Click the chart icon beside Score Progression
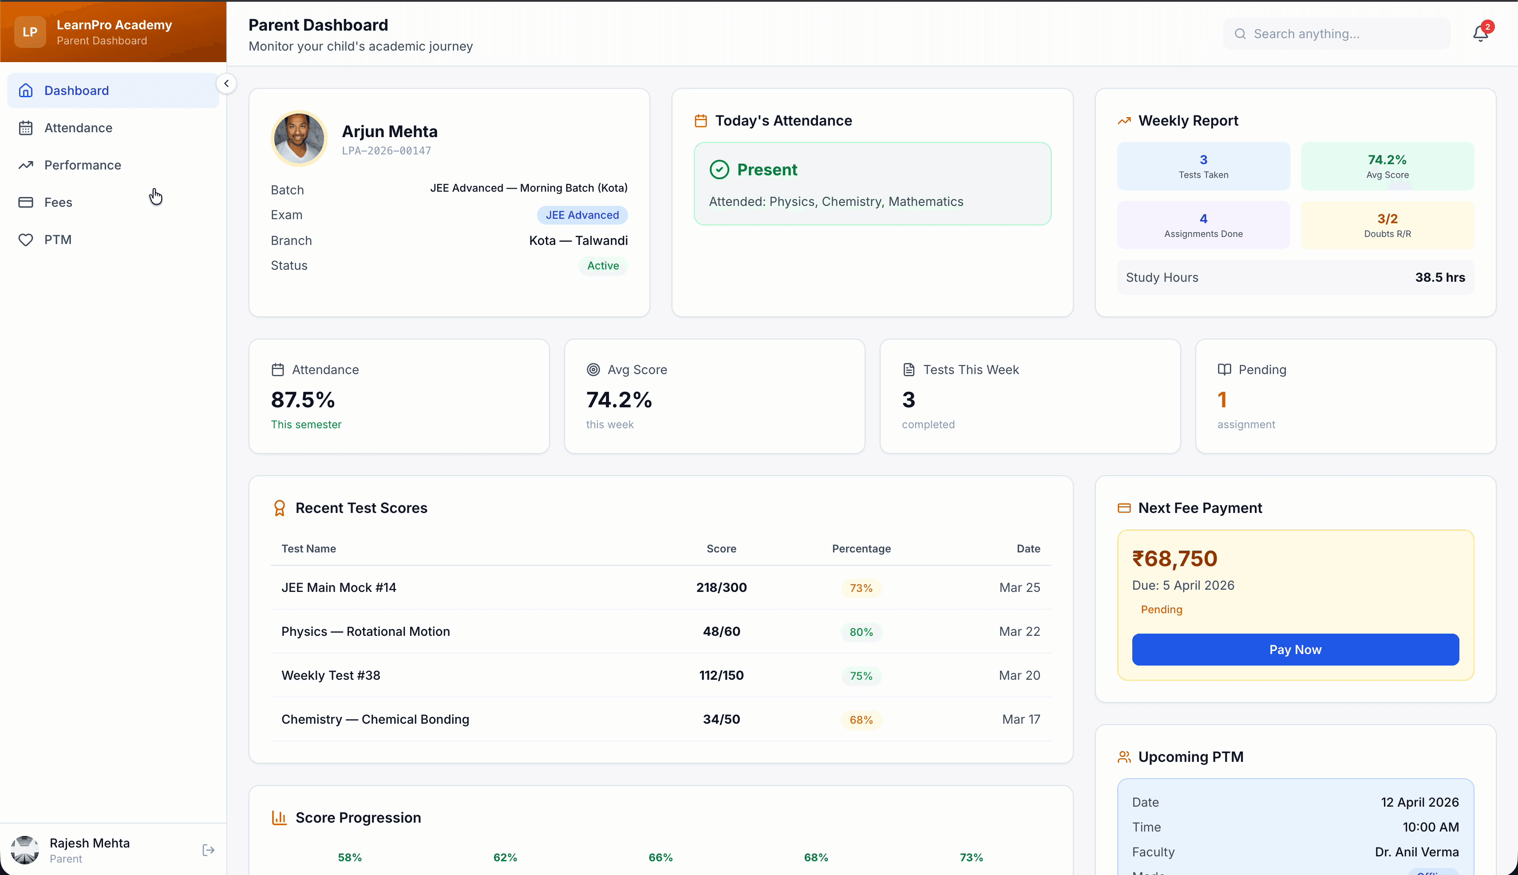The height and width of the screenshot is (875, 1518). coord(280,817)
